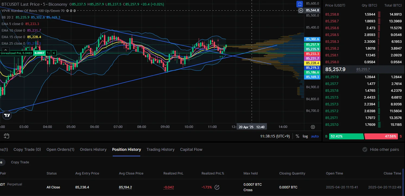The height and width of the screenshot is (196, 405).
Task: Open the timezone menu showing UTC+9
Action: coord(275,136)
